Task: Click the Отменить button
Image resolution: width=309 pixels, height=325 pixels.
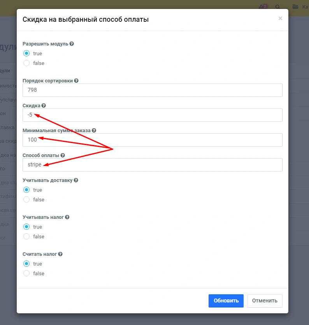Action: click(265, 301)
